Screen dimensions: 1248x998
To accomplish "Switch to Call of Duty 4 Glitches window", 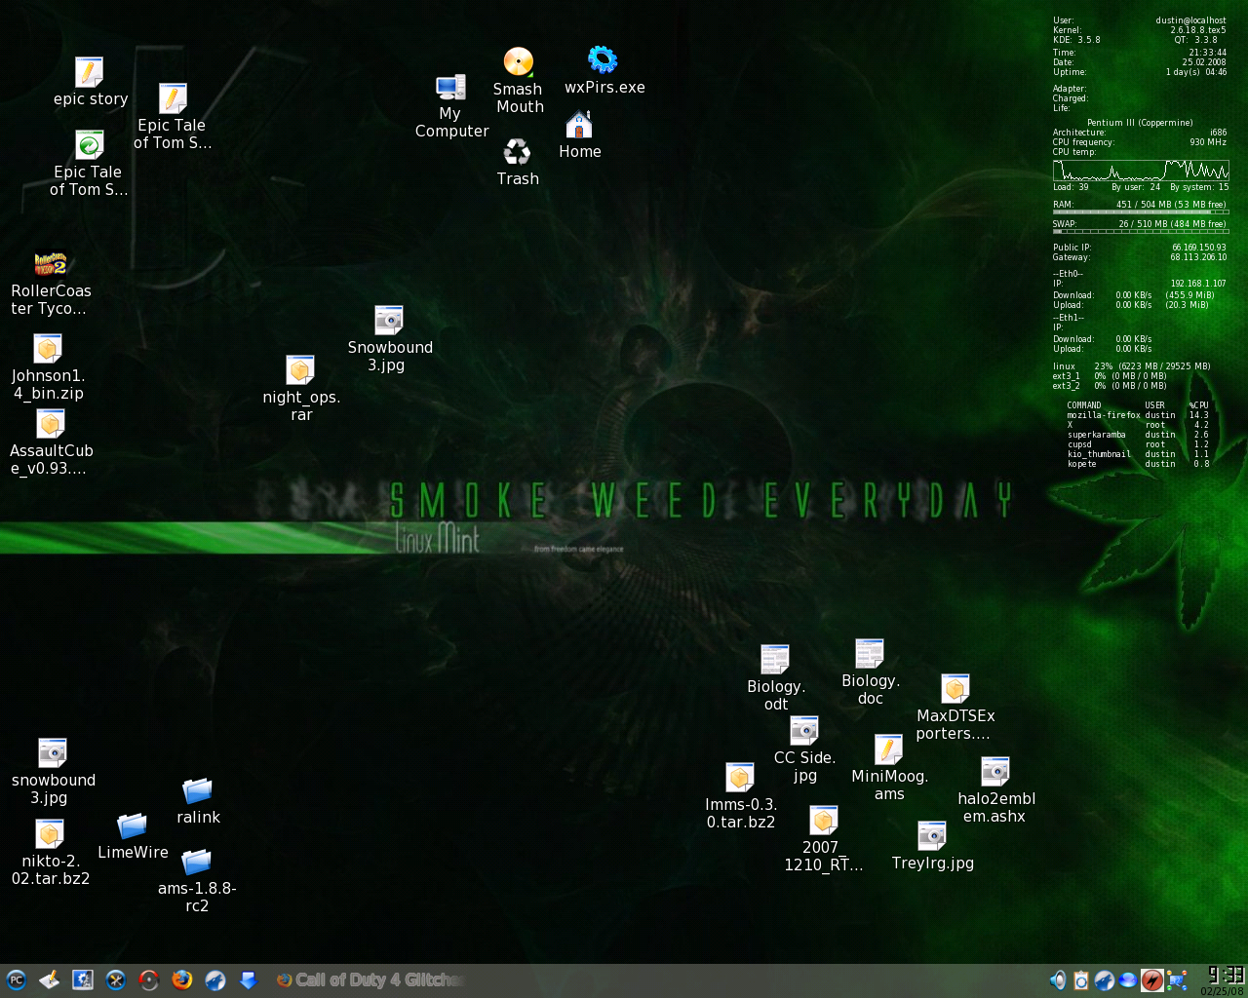I will pos(370,980).
